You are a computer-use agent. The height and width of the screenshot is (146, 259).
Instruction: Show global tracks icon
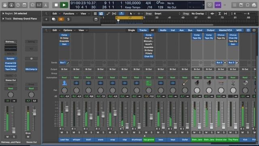[96, 19]
